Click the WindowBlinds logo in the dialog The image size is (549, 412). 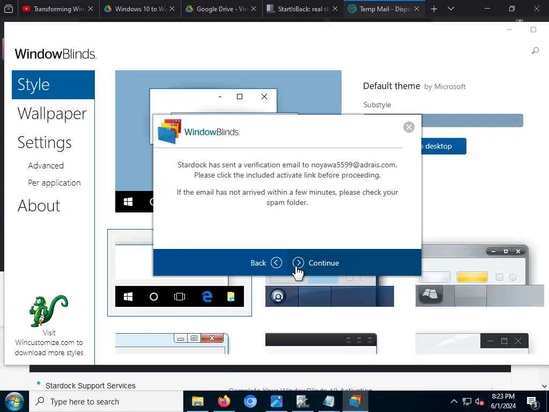point(198,132)
